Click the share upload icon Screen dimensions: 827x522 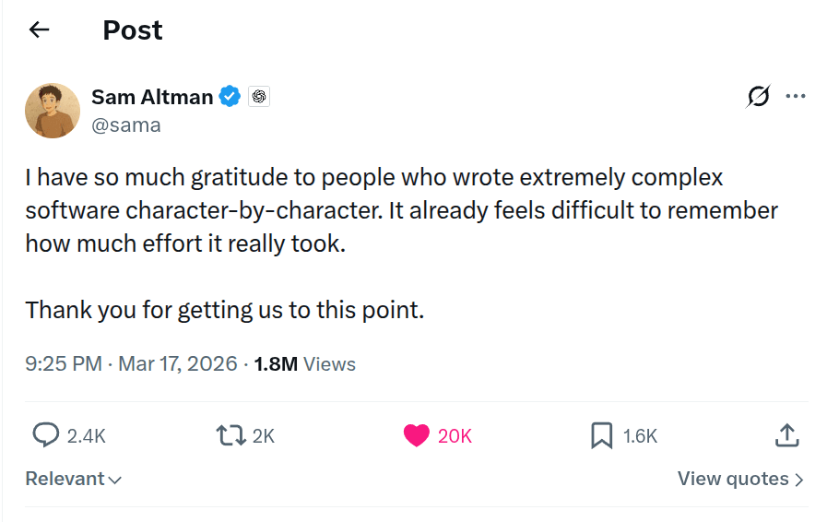click(x=786, y=435)
